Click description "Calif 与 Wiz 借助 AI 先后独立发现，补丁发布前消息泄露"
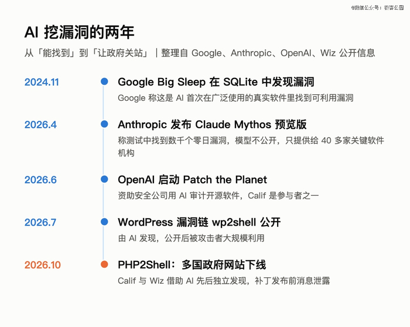Viewport: 410px width, 327px height. pyautogui.click(x=224, y=281)
